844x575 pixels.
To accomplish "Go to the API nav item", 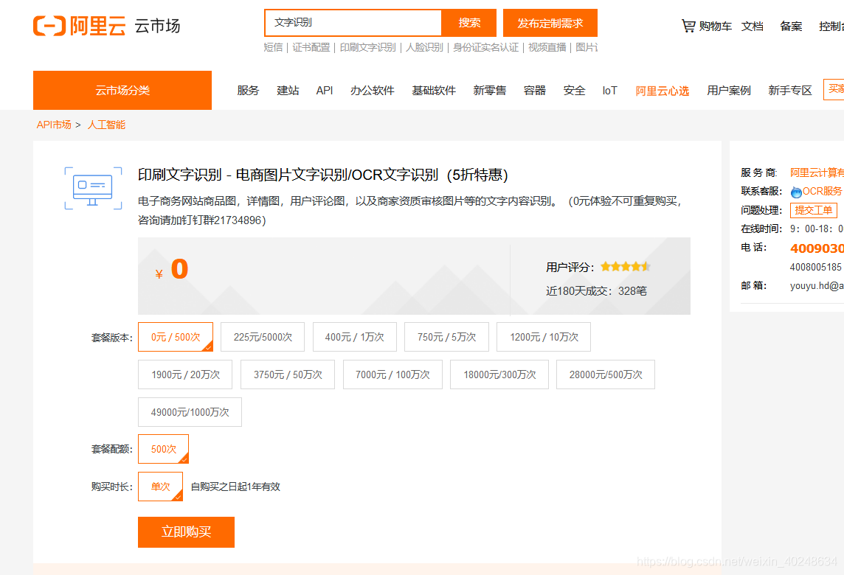I will coord(325,91).
